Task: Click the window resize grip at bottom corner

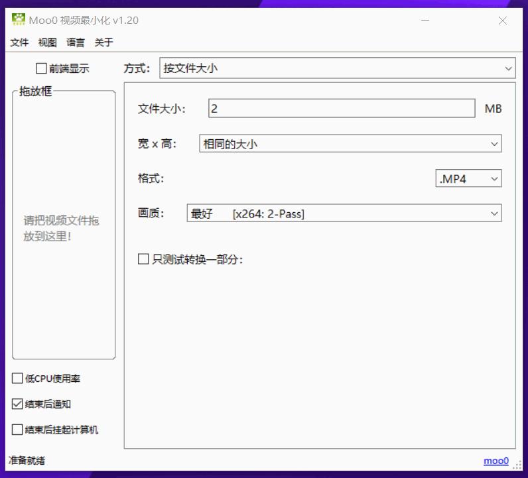Action: pyautogui.click(x=517, y=465)
